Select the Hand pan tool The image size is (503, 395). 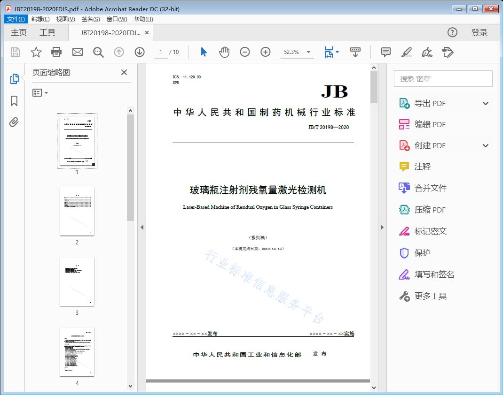tap(224, 52)
